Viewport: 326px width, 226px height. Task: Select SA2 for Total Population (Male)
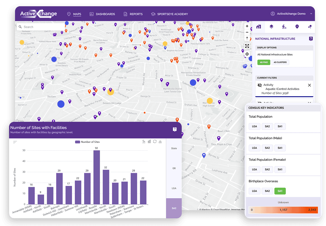[x=267, y=148]
